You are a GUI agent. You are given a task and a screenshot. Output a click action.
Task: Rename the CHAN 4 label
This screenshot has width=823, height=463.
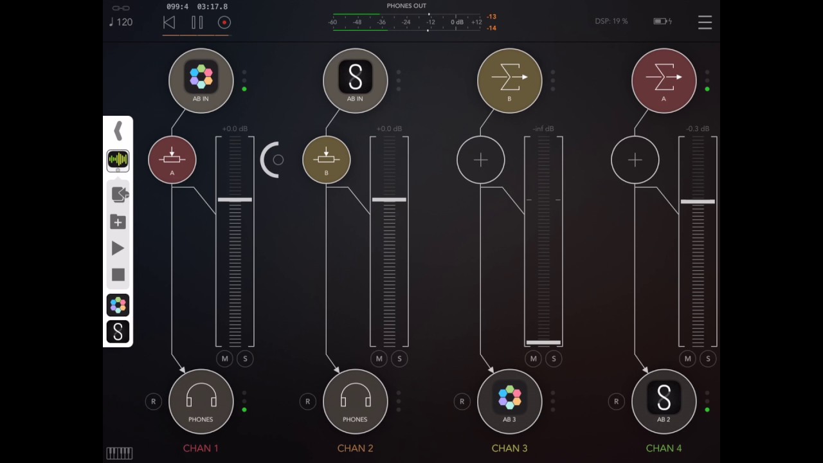664,448
